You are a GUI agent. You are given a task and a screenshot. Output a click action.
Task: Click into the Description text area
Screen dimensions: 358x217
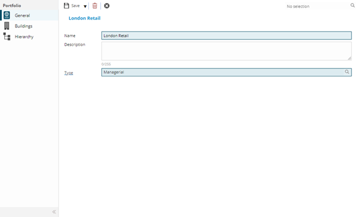pos(227,51)
